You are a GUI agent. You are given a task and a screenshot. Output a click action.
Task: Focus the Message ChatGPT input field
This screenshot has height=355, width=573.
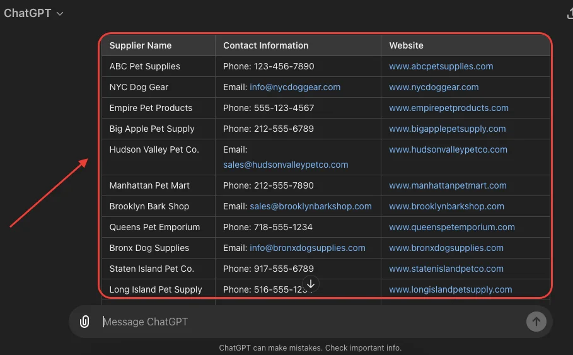click(311, 322)
